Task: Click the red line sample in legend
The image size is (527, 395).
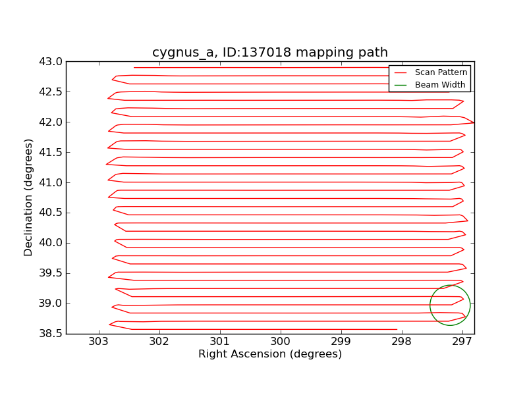Action: tap(401, 72)
